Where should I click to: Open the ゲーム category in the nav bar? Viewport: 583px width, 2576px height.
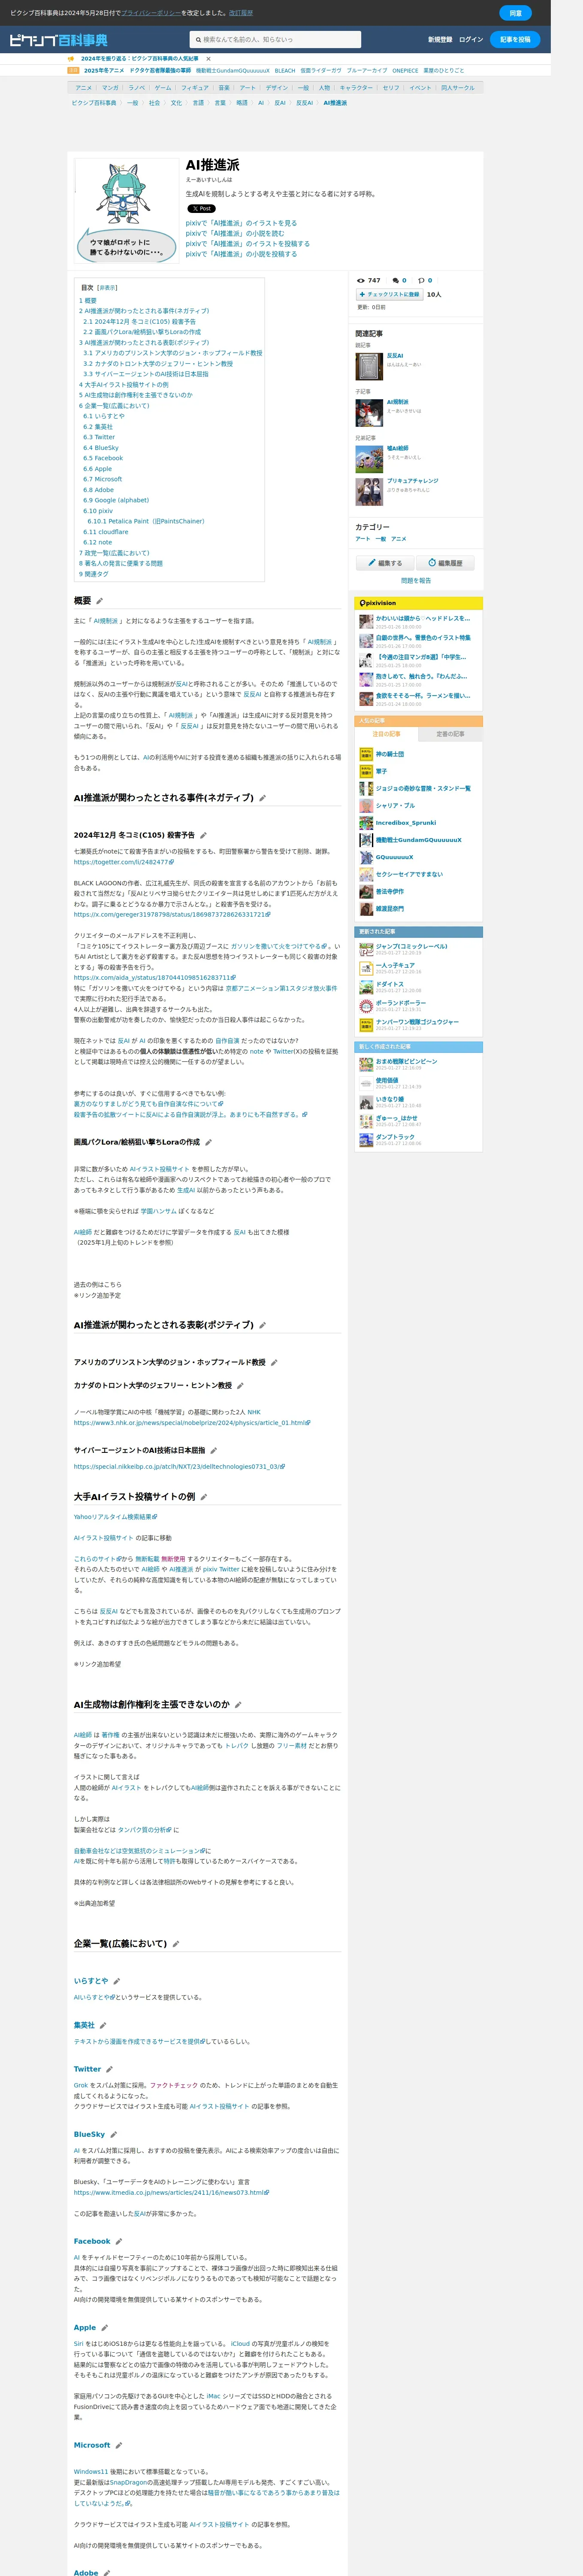pyautogui.click(x=163, y=88)
